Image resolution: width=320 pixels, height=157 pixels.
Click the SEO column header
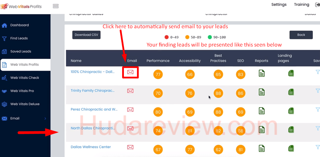[x=240, y=61]
